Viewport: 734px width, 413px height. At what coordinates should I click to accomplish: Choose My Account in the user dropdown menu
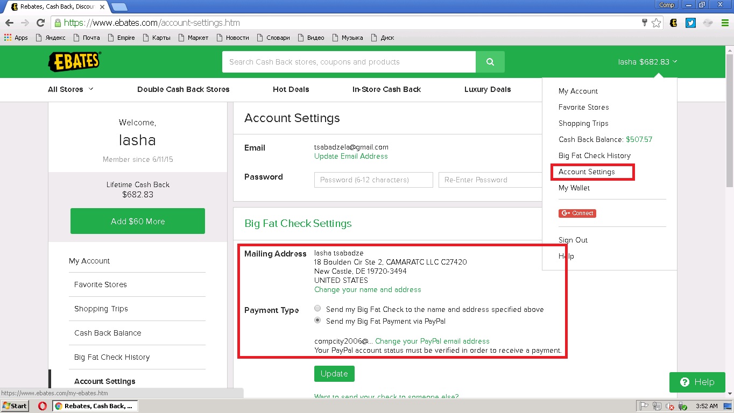(x=578, y=91)
